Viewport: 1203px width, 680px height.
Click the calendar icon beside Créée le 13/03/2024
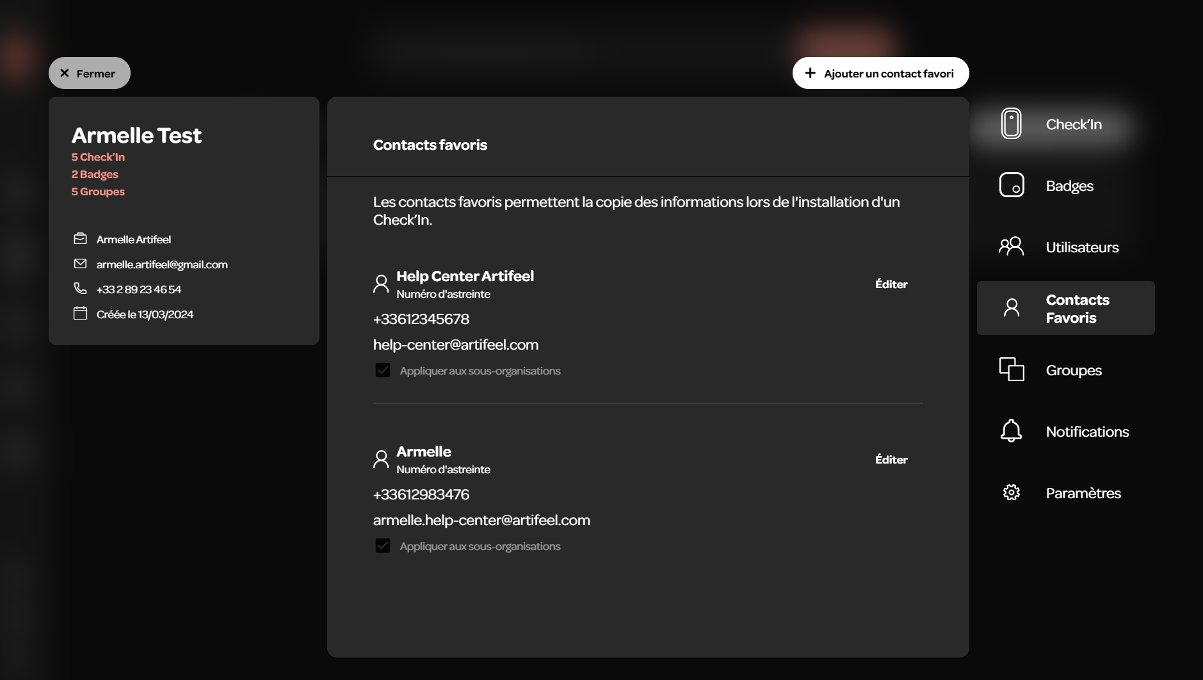click(80, 314)
